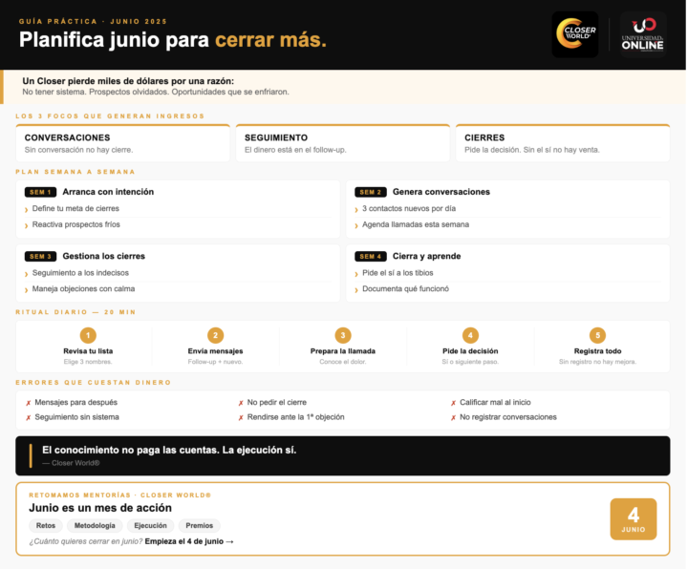Click the Sin registro no hay mejora caption
This screenshot has height=569, width=688.
coord(597,362)
